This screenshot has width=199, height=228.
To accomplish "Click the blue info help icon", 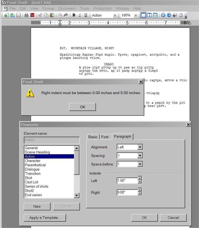I will (x=163, y=15).
